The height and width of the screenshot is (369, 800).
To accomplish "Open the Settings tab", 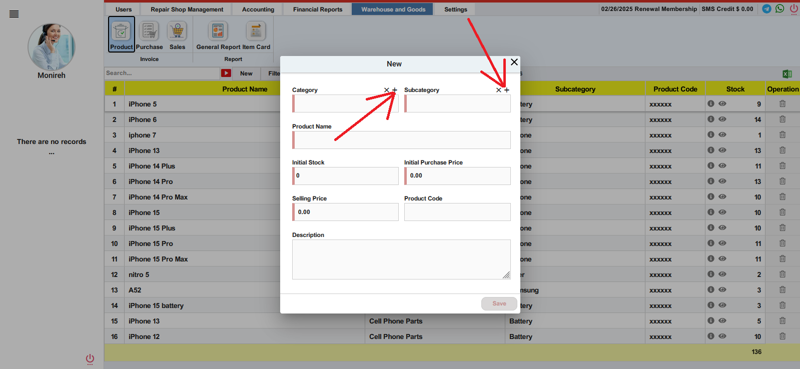I will (456, 9).
